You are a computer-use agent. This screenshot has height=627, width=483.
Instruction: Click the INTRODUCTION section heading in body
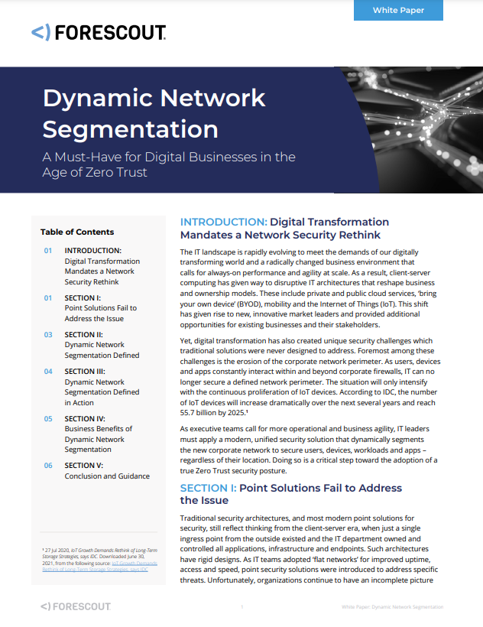pos(284,229)
